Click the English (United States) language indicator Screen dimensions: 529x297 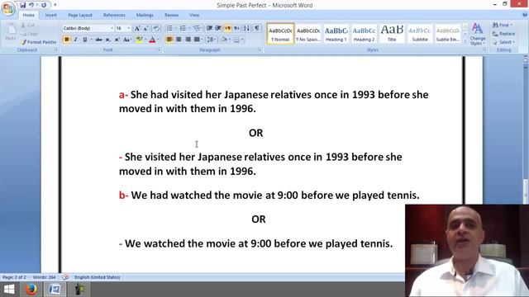coord(98,277)
